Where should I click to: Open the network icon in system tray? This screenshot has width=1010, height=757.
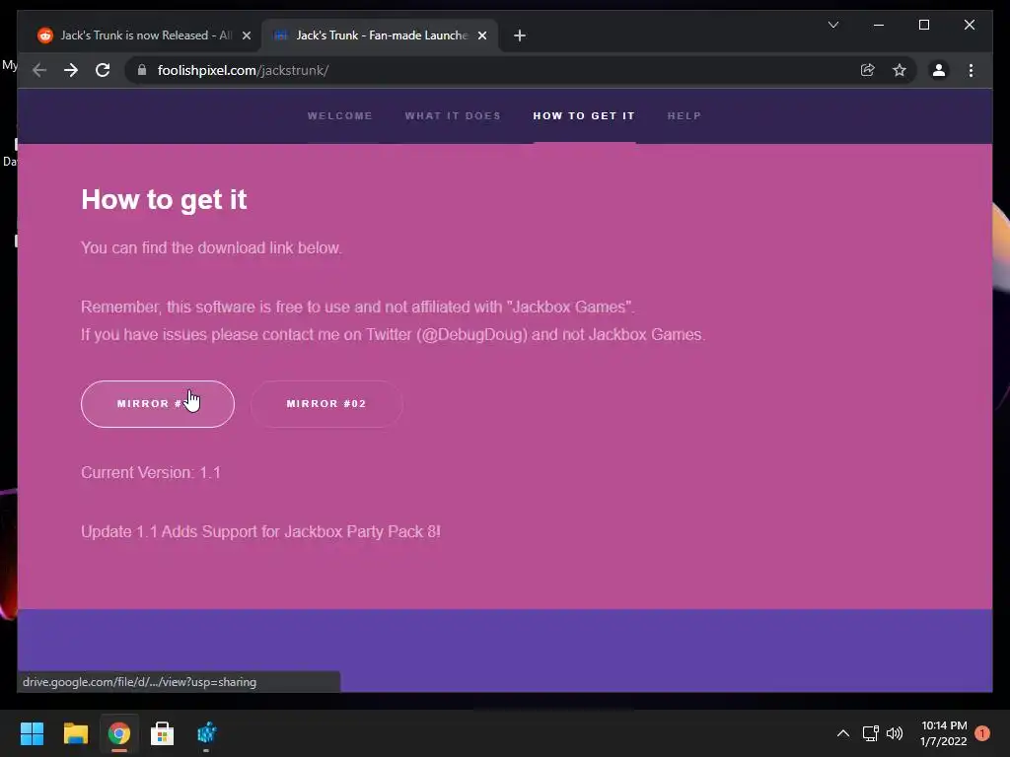point(870,733)
